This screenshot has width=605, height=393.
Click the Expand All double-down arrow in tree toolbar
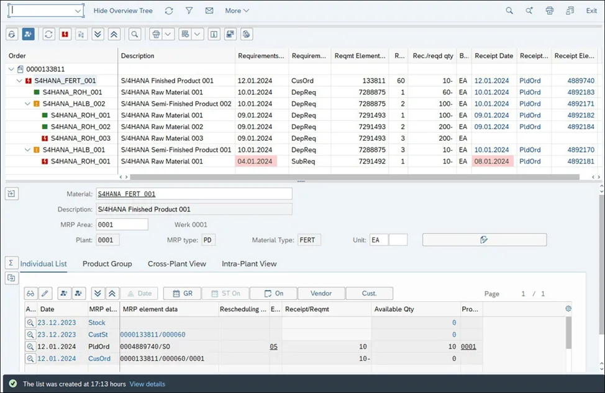98,34
